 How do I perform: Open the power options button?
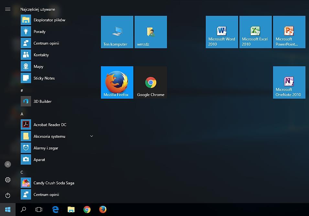[8, 195]
